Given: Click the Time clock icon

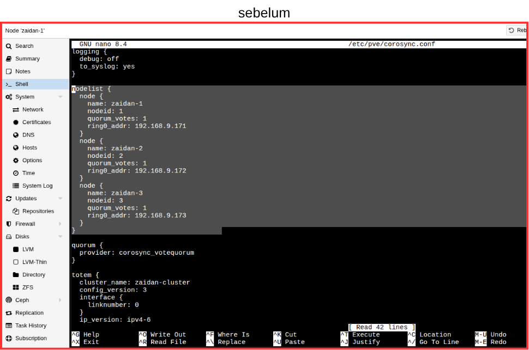Looking at the screenshot, I should pyautogui.click(x=16, y=173).
